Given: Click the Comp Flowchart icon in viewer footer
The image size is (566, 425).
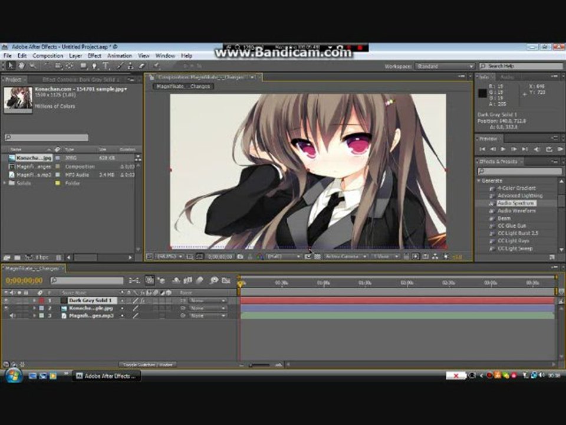Looking at the screenshot, I should point(435,257).
